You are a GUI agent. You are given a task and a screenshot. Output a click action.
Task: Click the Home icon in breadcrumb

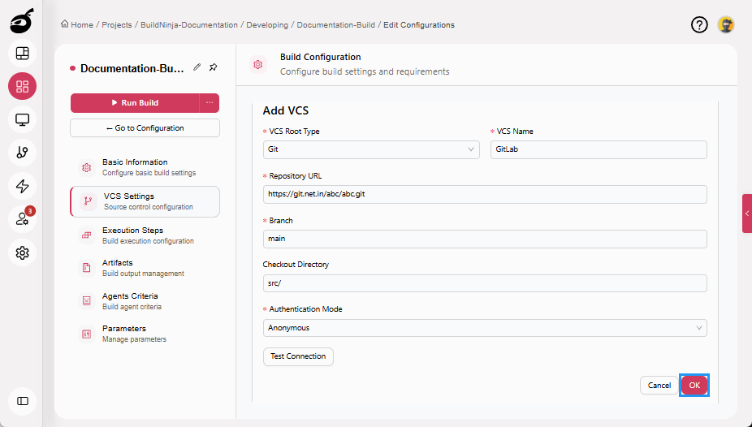pos(64,24)
